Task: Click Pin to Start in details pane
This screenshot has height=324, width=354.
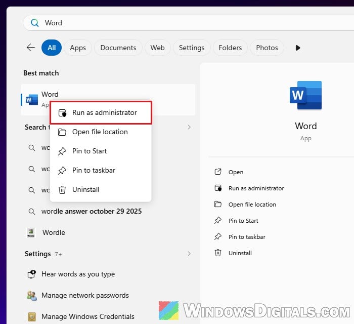Action: tap(243, 221)
